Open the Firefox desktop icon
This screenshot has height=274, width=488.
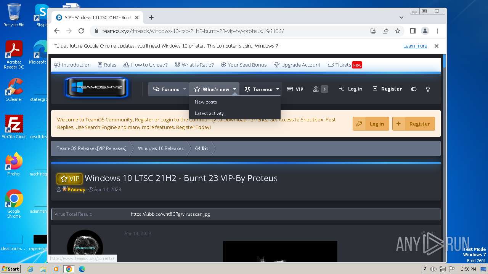(x=14, y=164)
